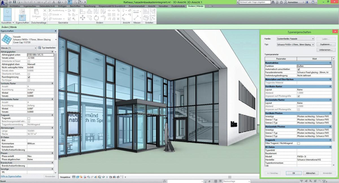Click the Autodesk Exchange X icon

pyautogui.click(x=307, y=2)
